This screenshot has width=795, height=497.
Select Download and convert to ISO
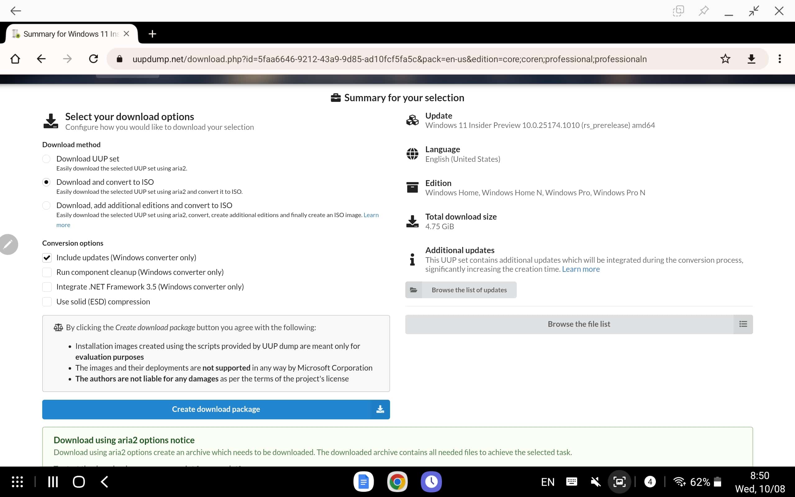point(46,182)
